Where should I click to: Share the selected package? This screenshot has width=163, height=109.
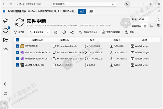click(x=72, y=32)
